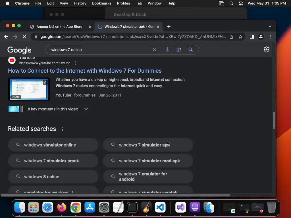
Task: Click the forward navigation arrow
Action: (15, 37)
